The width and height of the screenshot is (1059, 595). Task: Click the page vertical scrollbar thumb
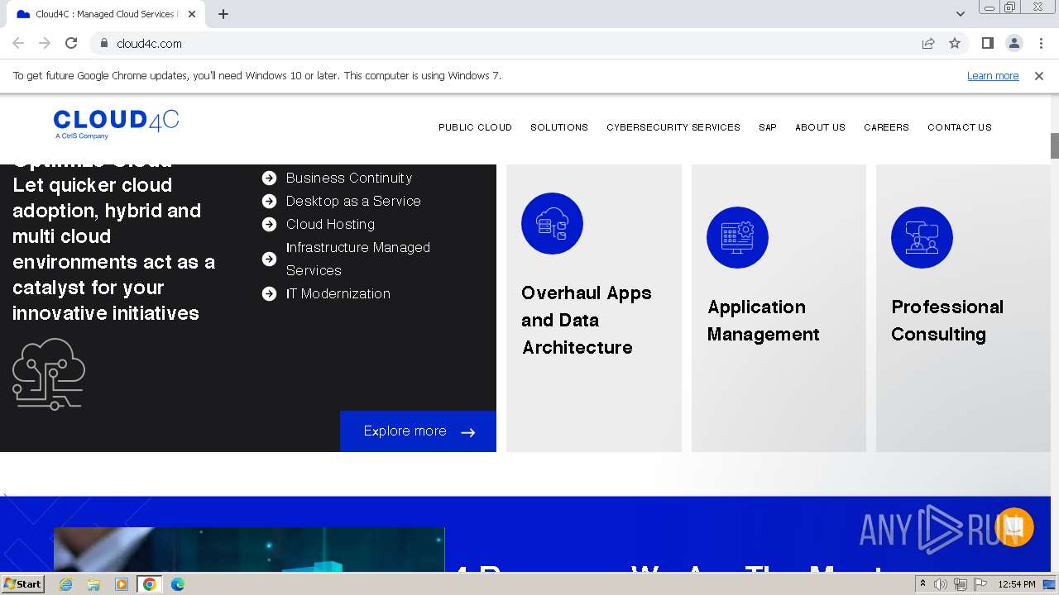click(1055, 146)
